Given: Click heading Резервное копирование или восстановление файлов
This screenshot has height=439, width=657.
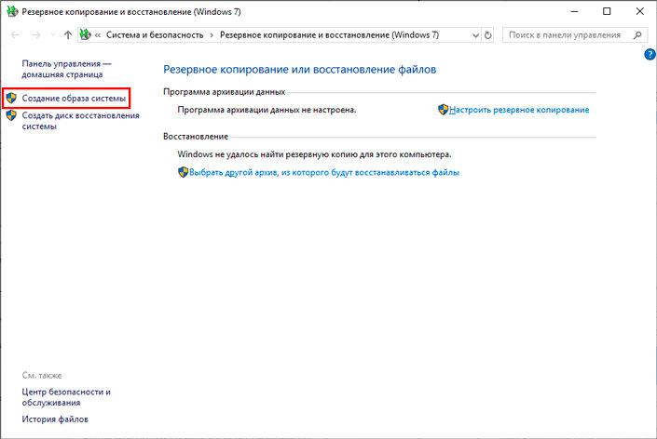Looking at the screenshot, I should point(299,70).
